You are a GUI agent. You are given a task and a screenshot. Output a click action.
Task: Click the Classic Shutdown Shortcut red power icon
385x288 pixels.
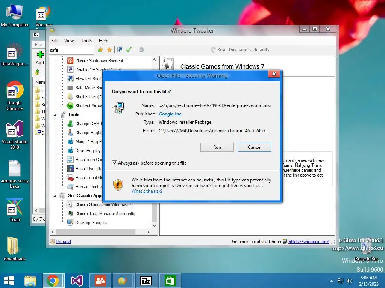[x=70, y=61]
